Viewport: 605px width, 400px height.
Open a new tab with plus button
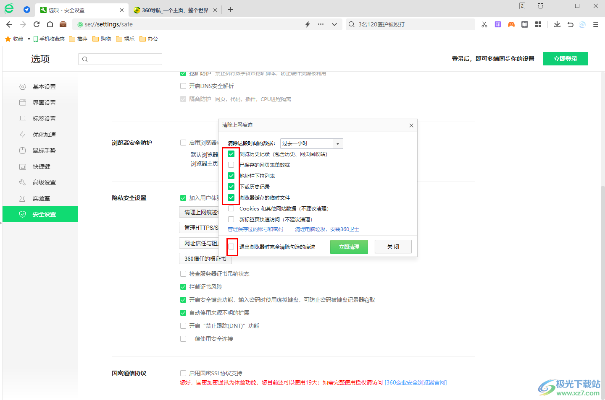[x=230, y=10]
